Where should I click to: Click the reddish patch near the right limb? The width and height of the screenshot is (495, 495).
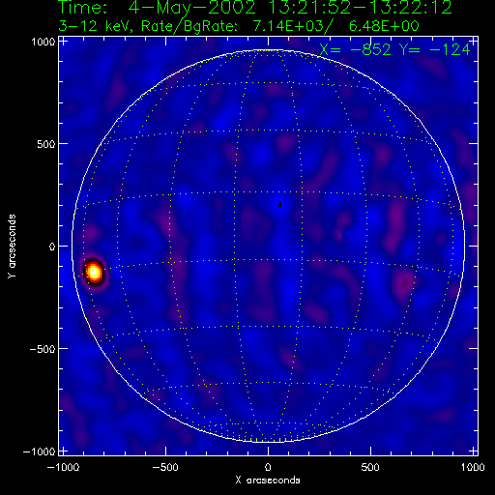click(x=404, y=283)
